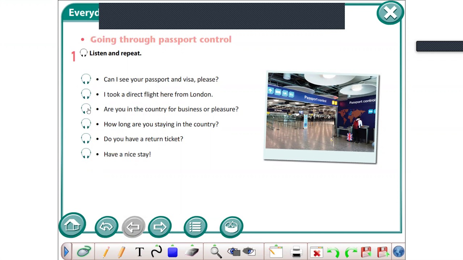
Task: Play audio for 'How long are you staying in the country?'
Action: (86, 124)
